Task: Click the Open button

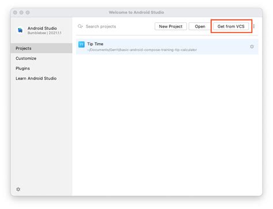Action: click(200, 26)
